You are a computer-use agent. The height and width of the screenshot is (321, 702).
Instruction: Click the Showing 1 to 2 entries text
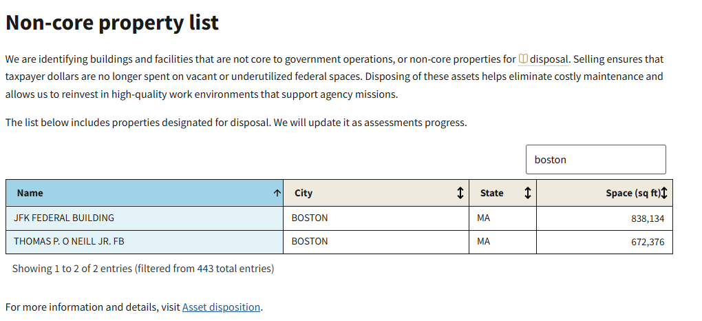click(x=142, y=269)
